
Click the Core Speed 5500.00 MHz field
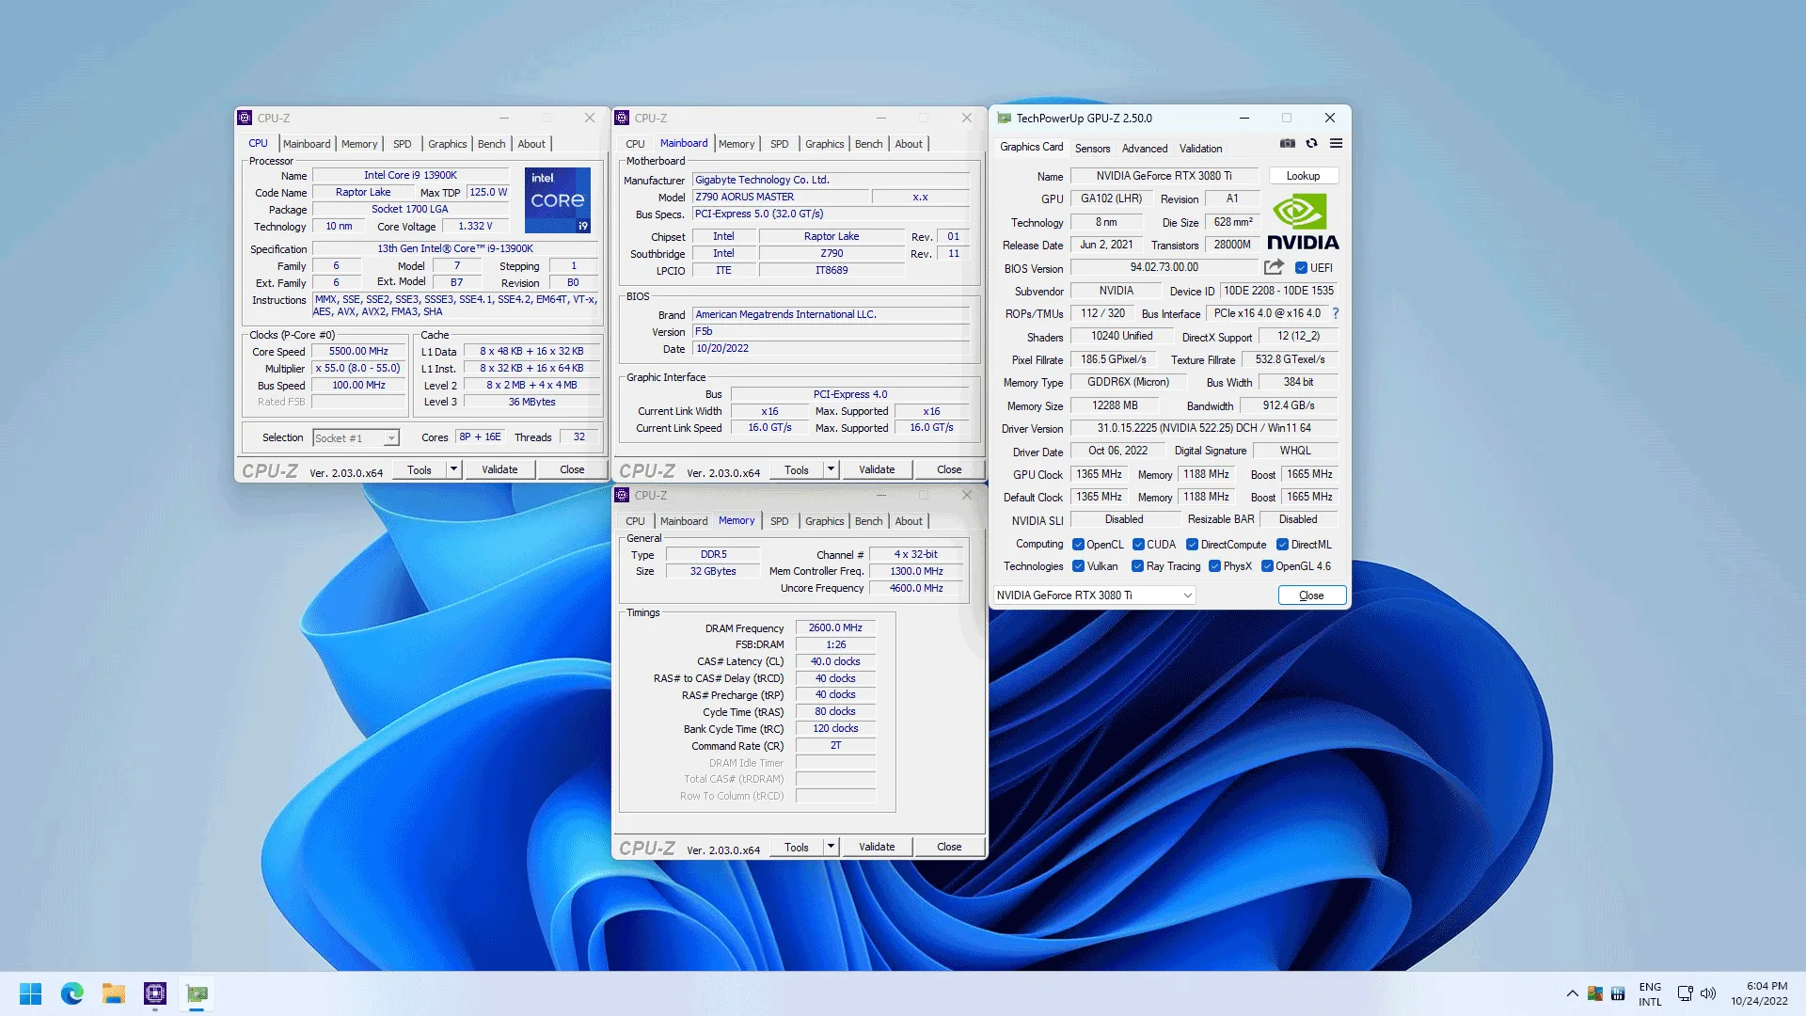(358, 352)
